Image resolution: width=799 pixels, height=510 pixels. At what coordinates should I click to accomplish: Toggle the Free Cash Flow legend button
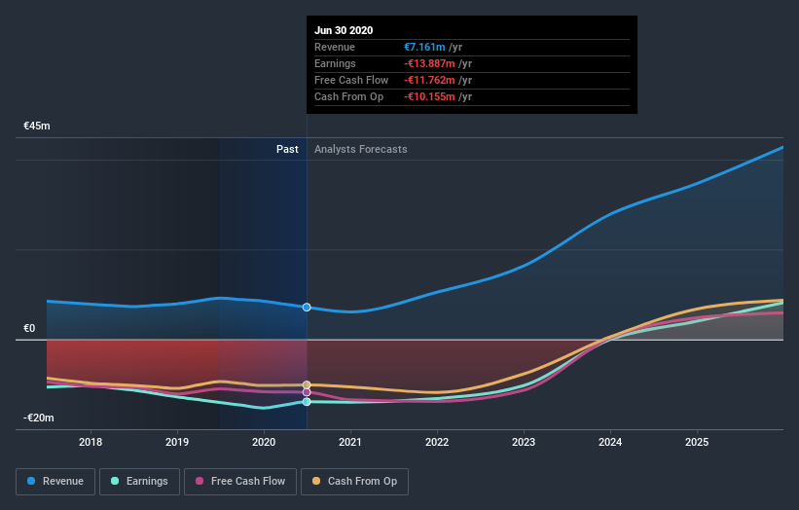click(240, 482)
